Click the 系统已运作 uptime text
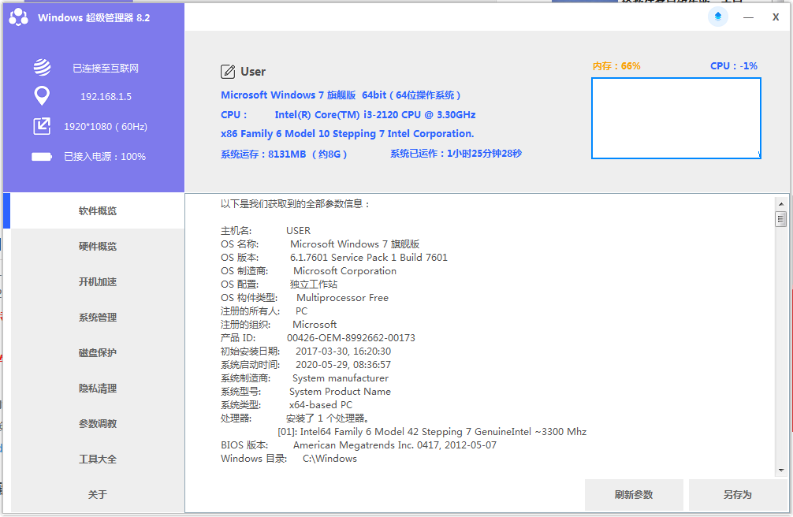 [456, 153]
